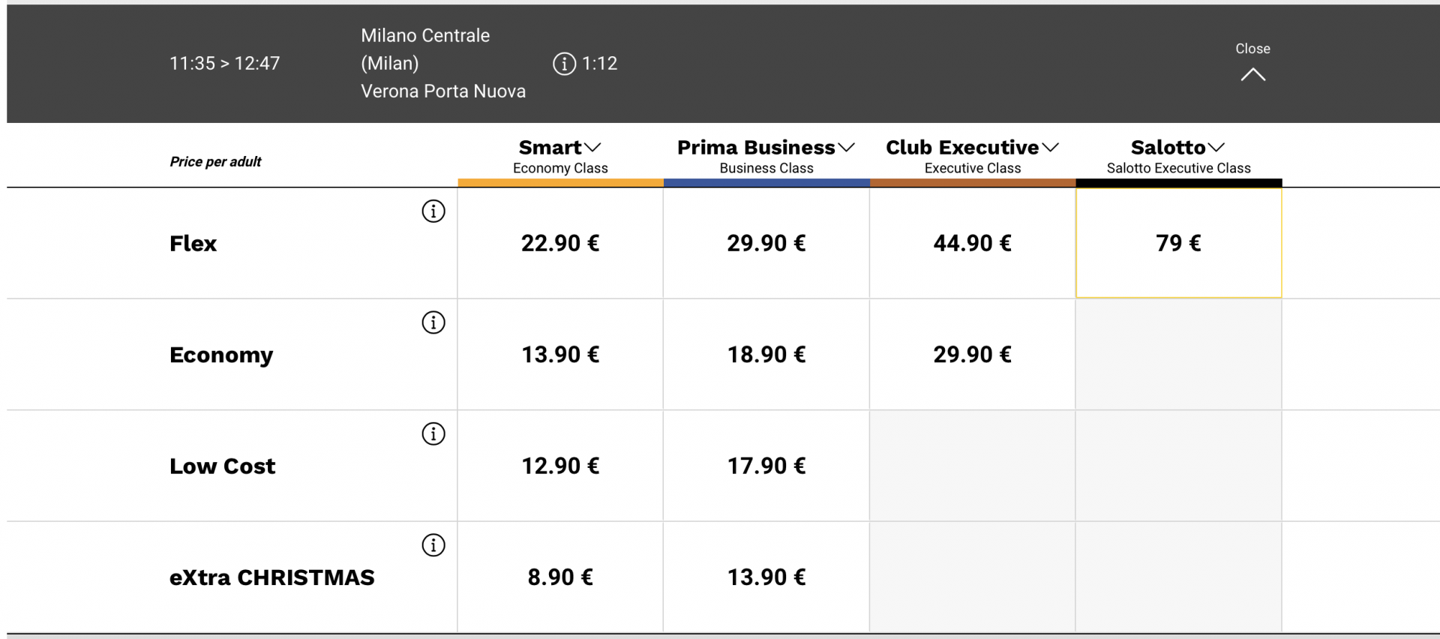1440x639 pixels.
Task: Pick eXtra CHRISTMAS Smart fare 8.90 €
Action: tap(560, 577)
